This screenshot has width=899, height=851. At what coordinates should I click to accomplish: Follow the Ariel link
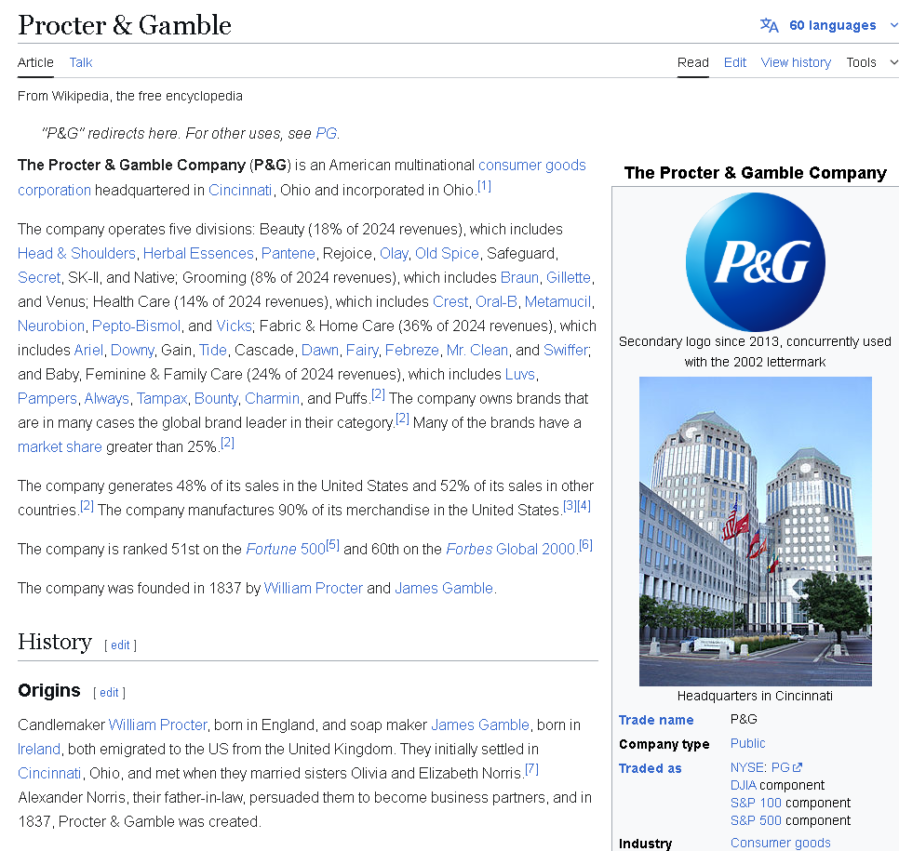(88, 350)
